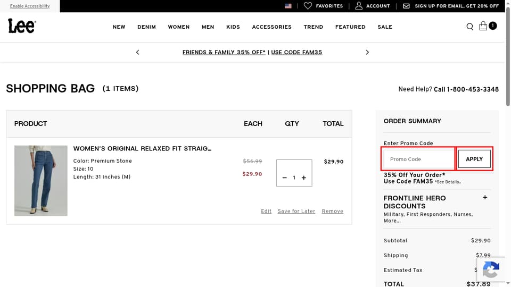511x287 pixels.
Task: Expand Frontline Hero Discounts section
Action: point(485,198)
